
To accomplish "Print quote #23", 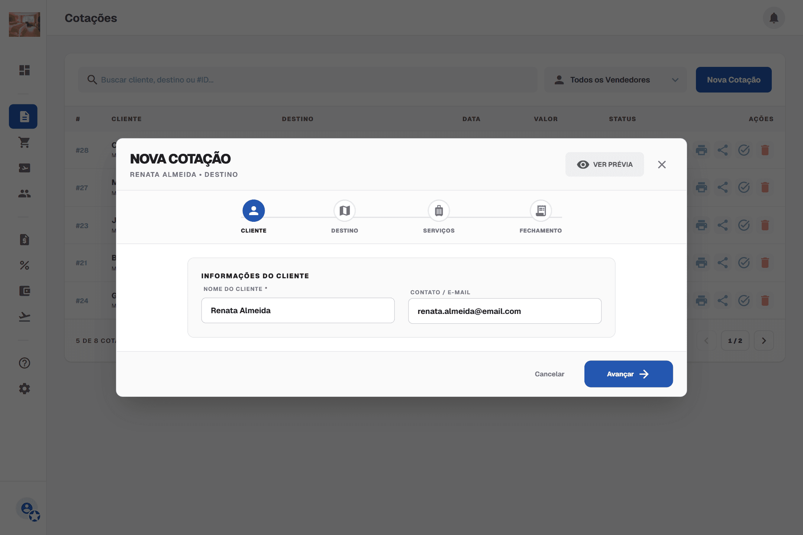I will [x=702, y=225].
